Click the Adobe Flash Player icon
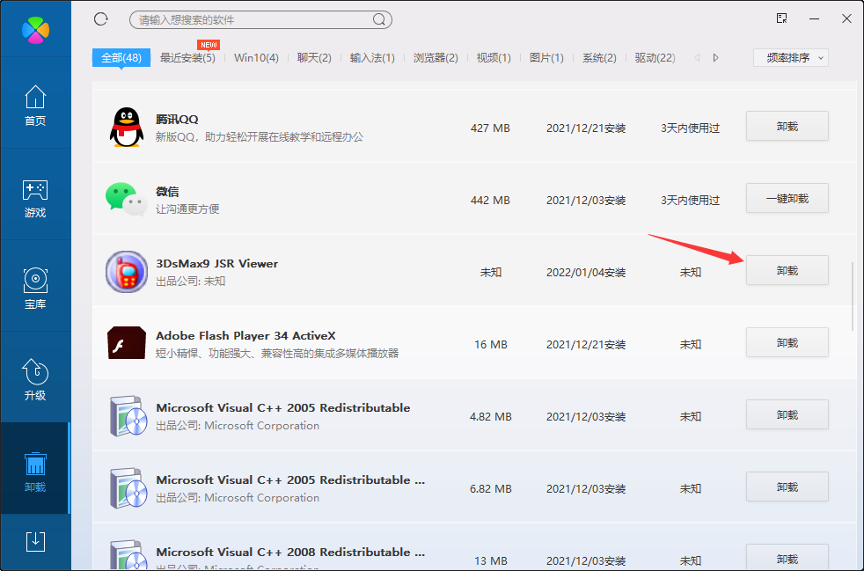 pos(126,343)
